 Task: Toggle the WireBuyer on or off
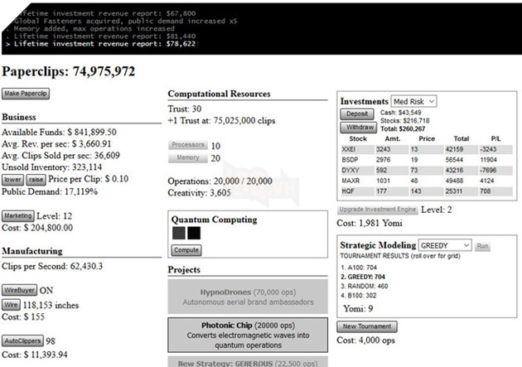(21, 291)
